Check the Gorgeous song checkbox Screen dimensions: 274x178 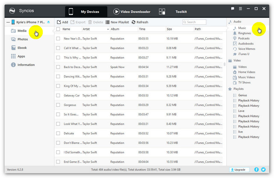(x=58, y=105)
